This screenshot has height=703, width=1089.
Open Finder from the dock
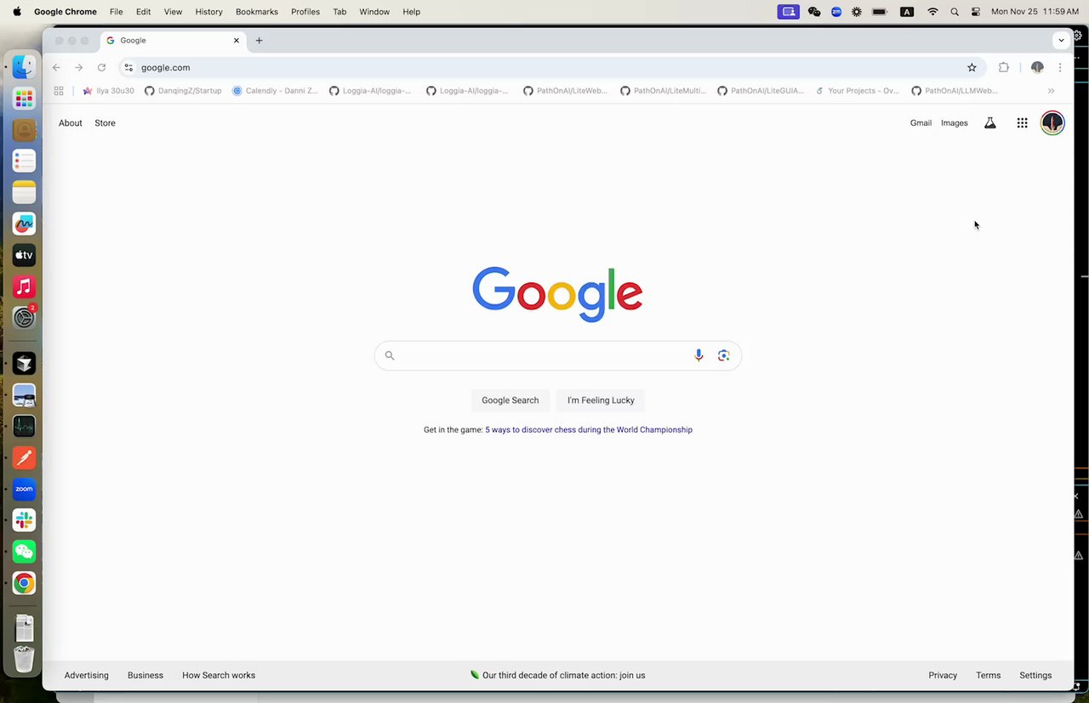[24, 67]
